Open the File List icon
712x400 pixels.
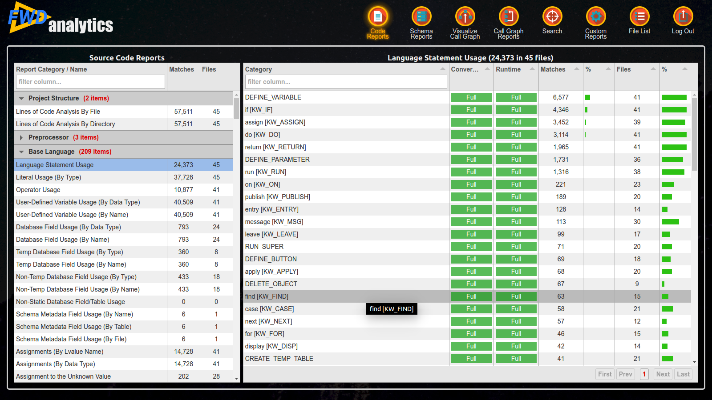pyautogui.click(x=639, y=16)
